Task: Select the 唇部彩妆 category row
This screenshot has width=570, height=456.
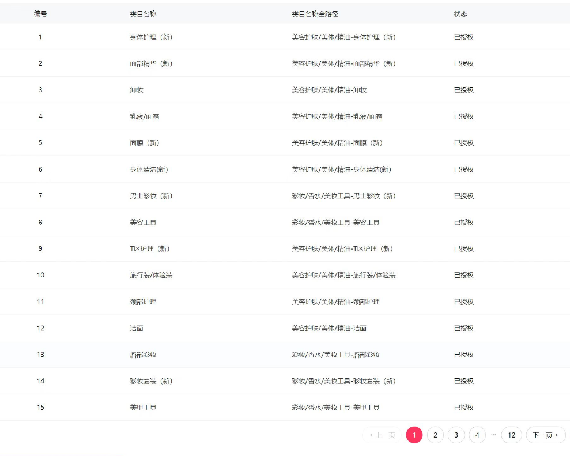Action: click(x=143, y=355)
